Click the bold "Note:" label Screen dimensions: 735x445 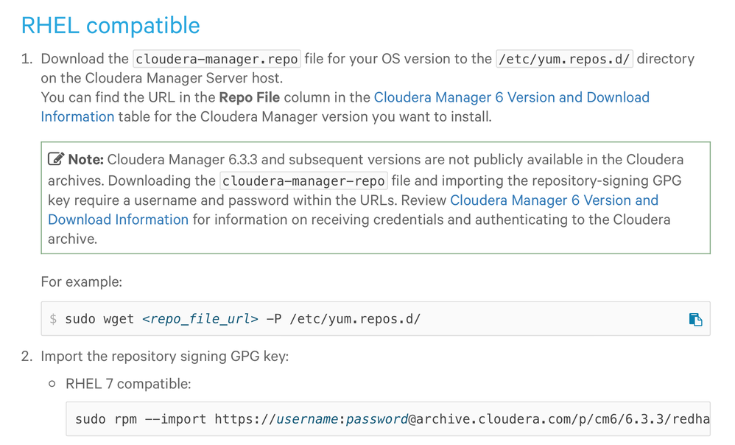pyautogui.click(x=86, y=159)
